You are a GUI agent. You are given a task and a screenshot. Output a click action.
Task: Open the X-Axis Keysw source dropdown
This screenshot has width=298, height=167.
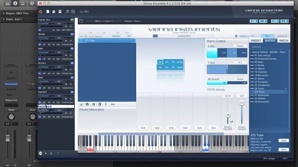[x=240, y=46]
